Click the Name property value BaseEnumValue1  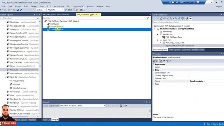[x=197, y=81]
